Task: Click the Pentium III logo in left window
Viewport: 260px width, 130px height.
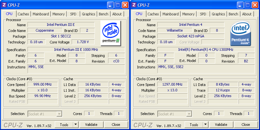Action: [111, 33]
